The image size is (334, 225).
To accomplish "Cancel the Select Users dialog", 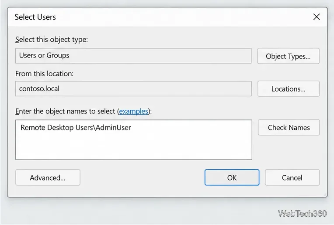I will 292,177.
